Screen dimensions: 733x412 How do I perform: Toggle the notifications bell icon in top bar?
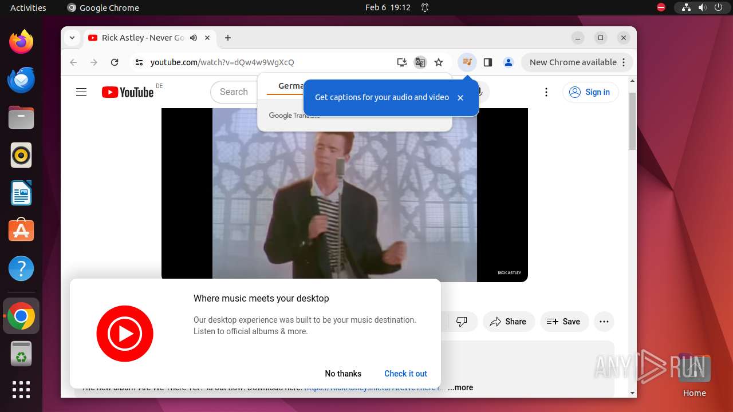coord(425,7)
